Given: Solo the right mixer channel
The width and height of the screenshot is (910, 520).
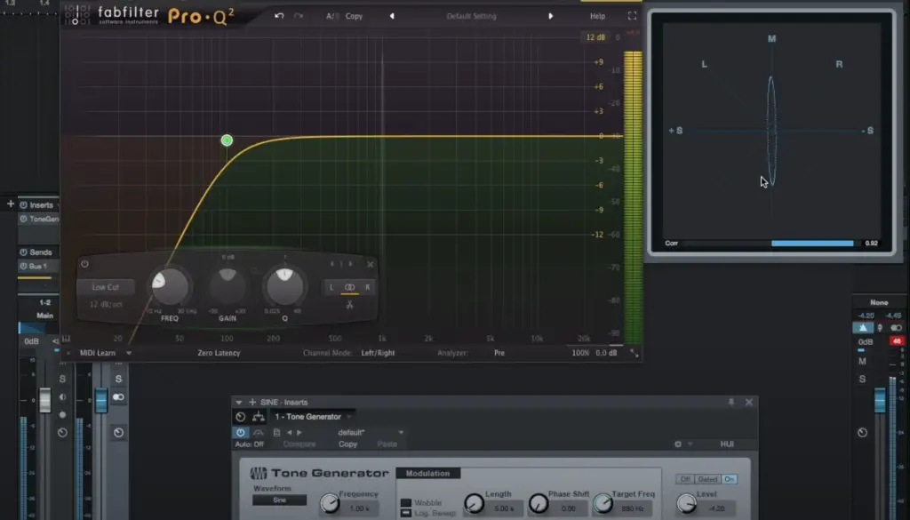Looking at the screenshot, I should (862, 379).
